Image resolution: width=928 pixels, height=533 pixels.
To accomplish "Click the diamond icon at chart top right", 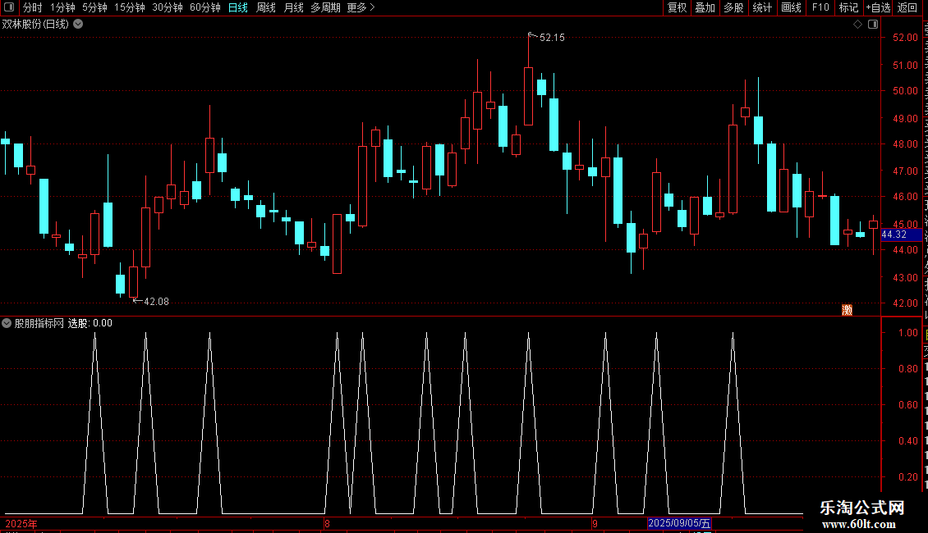I will tap(857, 25).
